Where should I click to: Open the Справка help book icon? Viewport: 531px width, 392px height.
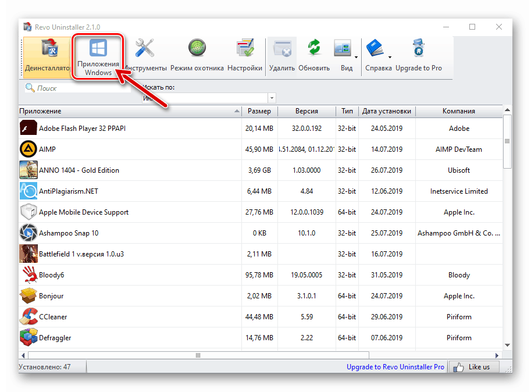tap(375, 48)
